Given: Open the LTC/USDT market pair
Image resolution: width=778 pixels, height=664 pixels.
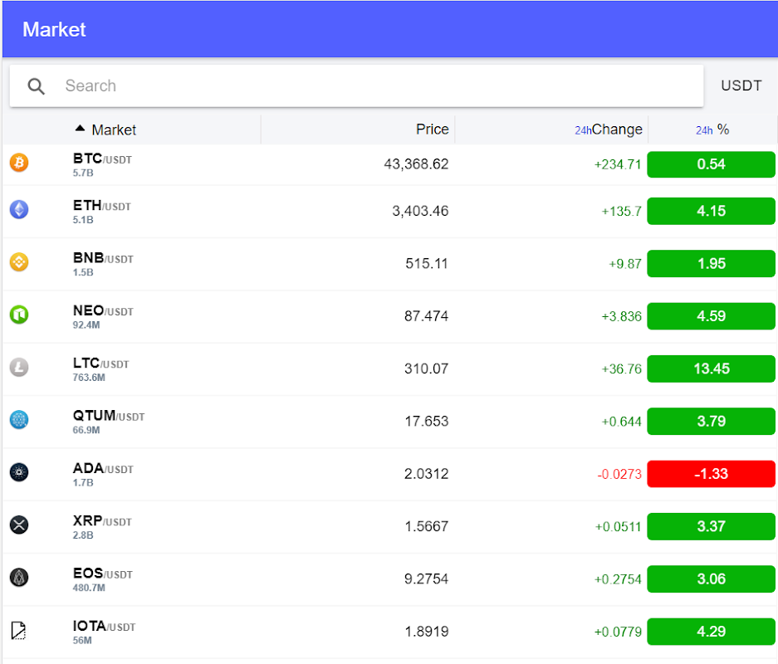Looking at the screenshot, I should tap(100, 363).
